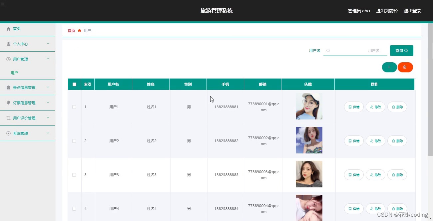The image size is (433, 221).
Task: Click the avatar thumbnail of 用户2
Action: coord(309,140)
